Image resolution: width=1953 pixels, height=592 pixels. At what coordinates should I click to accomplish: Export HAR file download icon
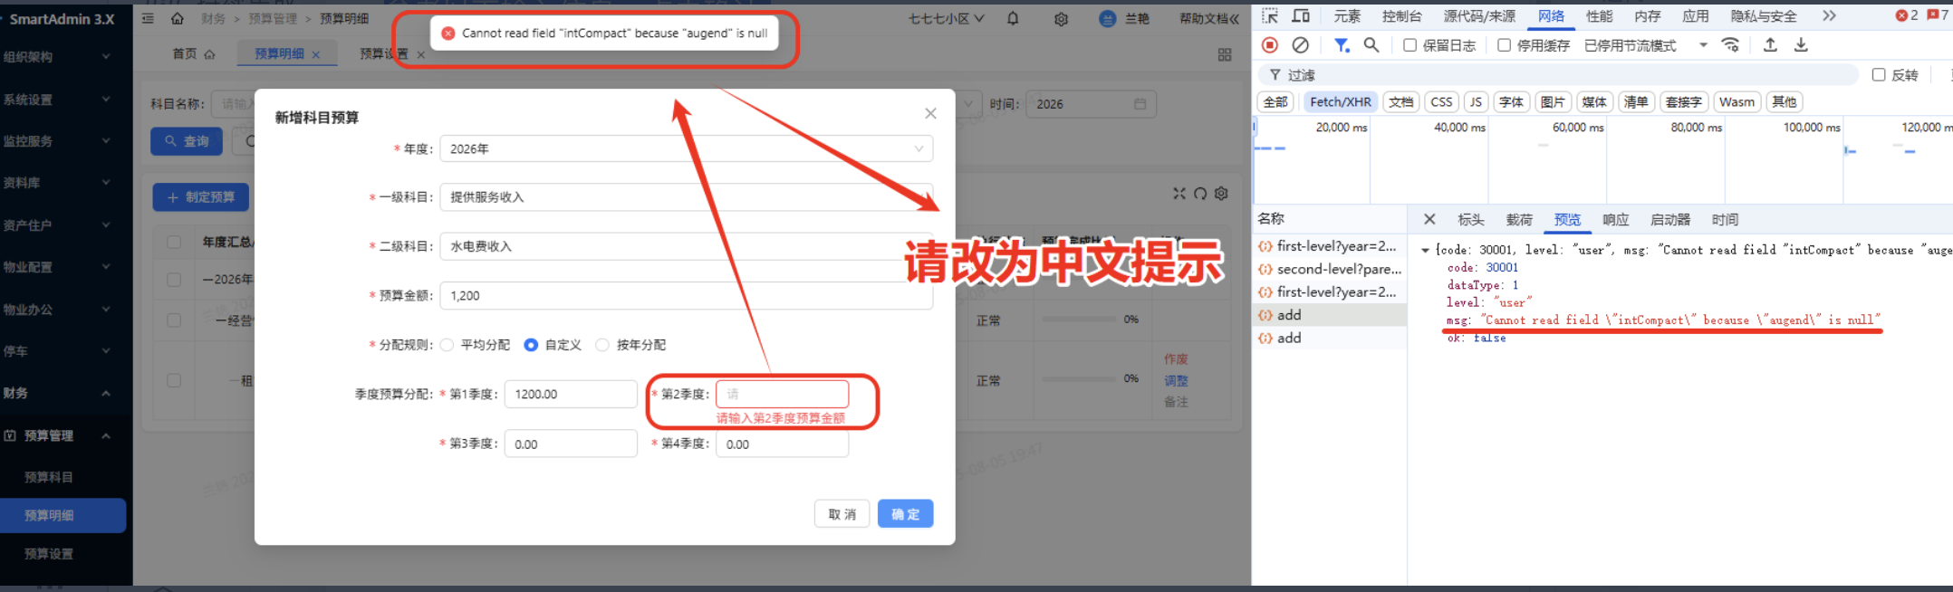coord(1801,45)
